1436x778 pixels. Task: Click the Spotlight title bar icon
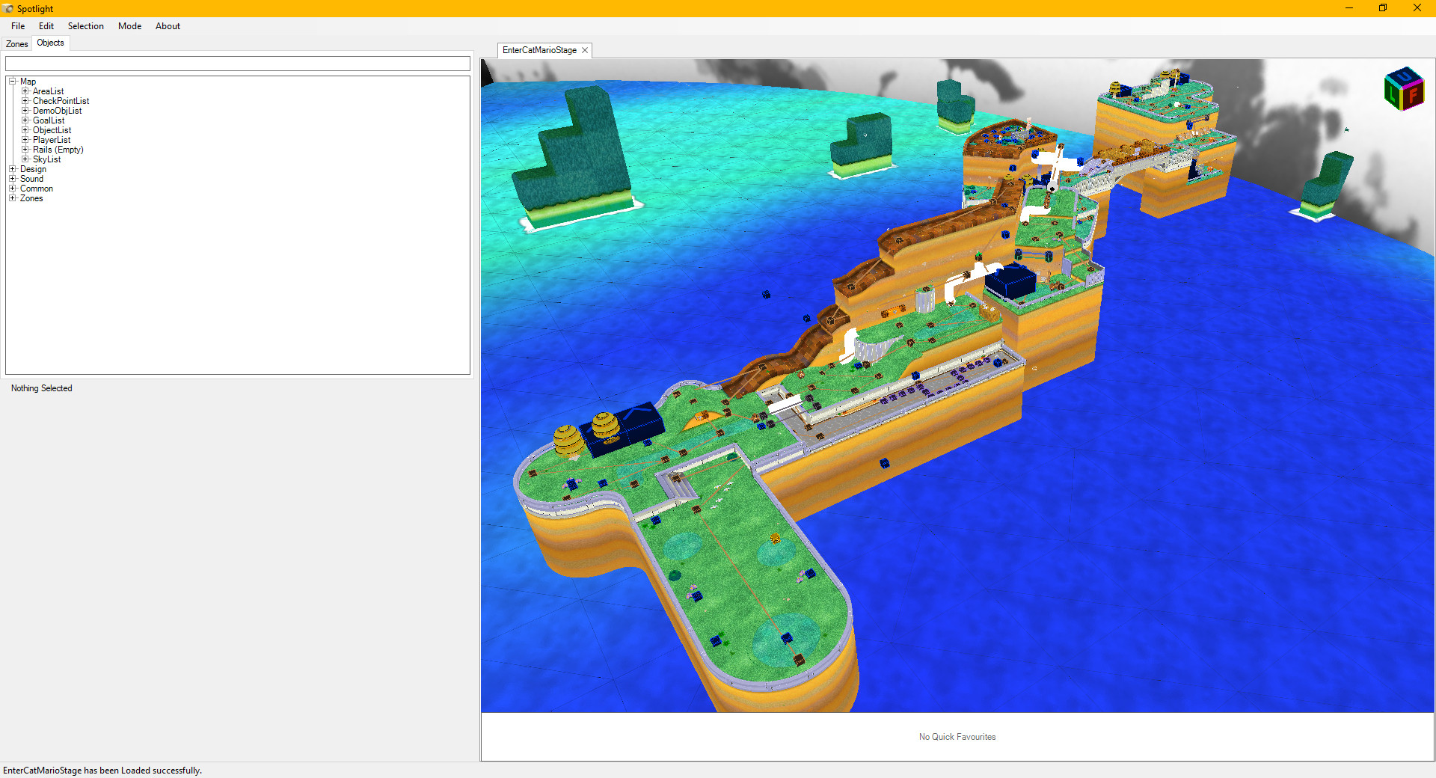[x=7, y=8]
